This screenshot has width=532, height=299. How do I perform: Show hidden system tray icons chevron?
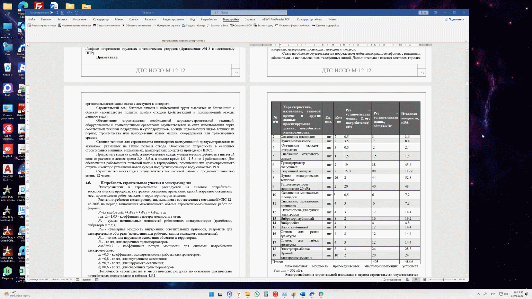[479, 294]
